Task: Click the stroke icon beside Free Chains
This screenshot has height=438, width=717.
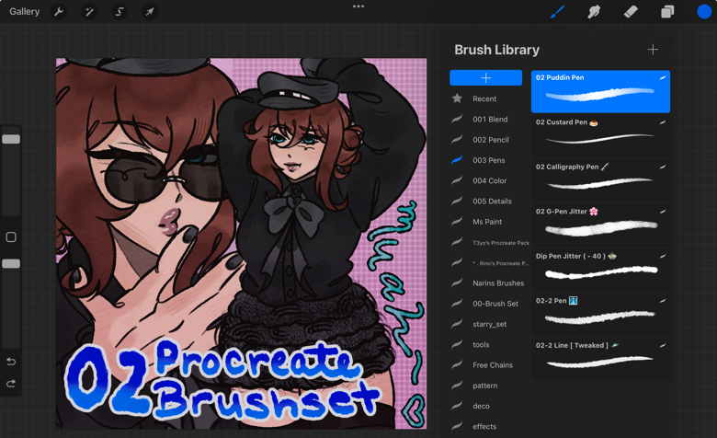Action: pos(457,364)
